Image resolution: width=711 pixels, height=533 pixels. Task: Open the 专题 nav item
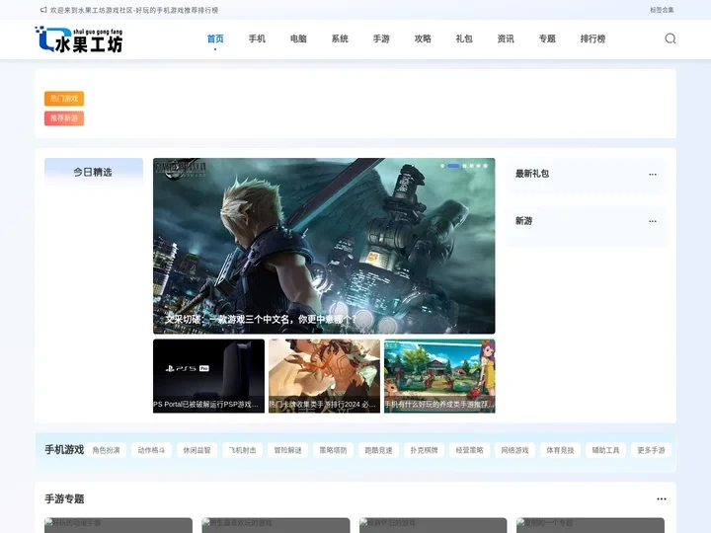pos(547,38)
